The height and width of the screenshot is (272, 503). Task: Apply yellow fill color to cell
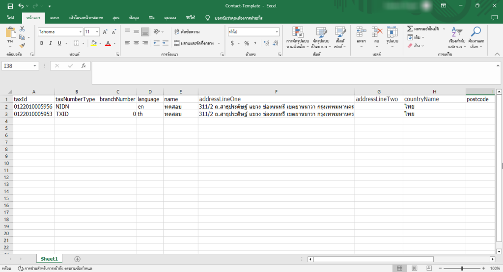(x=94, y=43)
